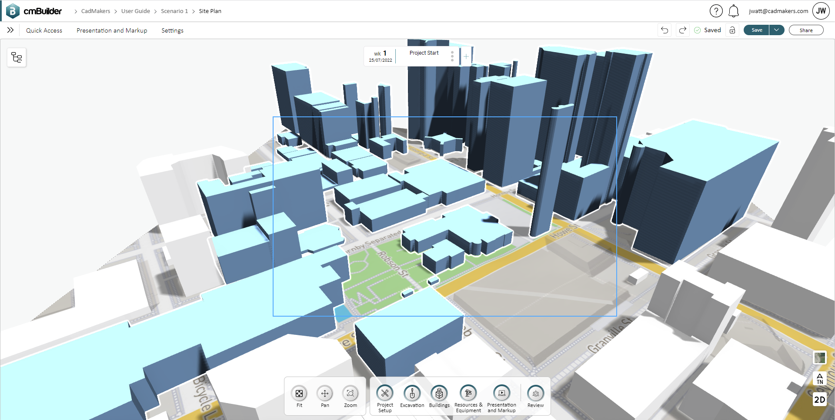This screenshot has height=420, width=835.
Task: Open the help question mark icon
Action: (x=716, y=11)
